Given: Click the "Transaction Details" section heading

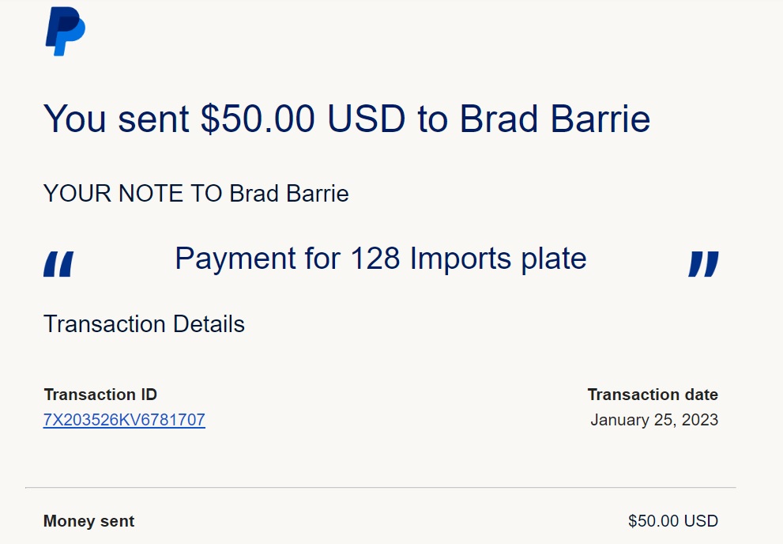Looking at the screenshot, I should [x=144, y=323].
